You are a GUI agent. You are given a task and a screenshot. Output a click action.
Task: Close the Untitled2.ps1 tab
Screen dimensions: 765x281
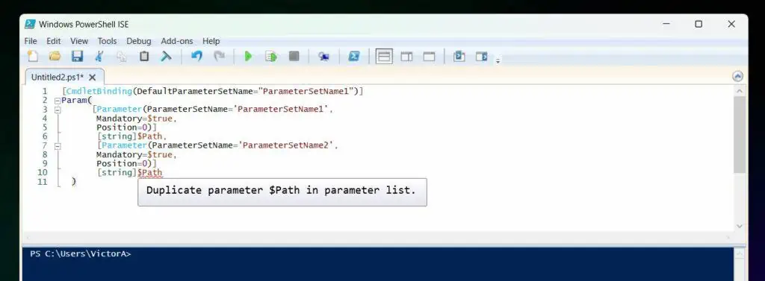(92, 77)
